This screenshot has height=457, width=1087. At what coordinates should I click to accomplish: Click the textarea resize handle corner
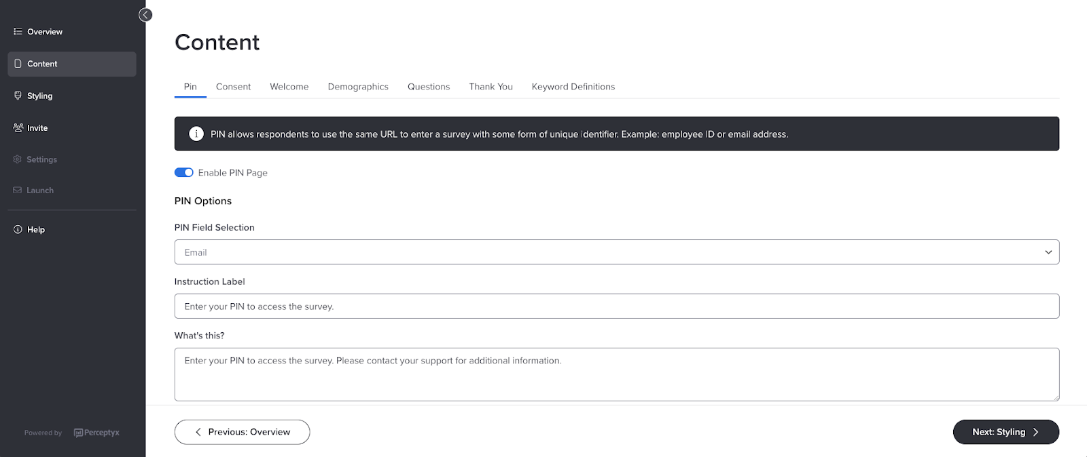point(1056,397)
